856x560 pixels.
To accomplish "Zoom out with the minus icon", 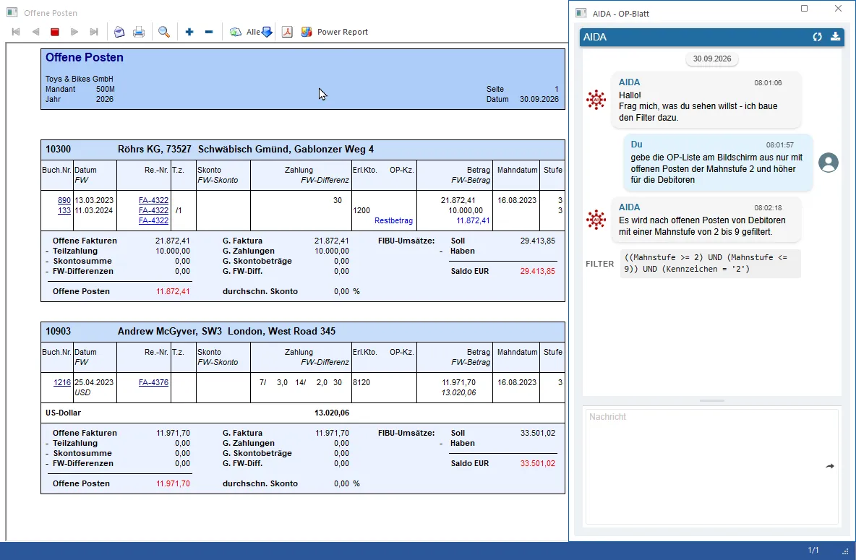I will click(208, 32).
